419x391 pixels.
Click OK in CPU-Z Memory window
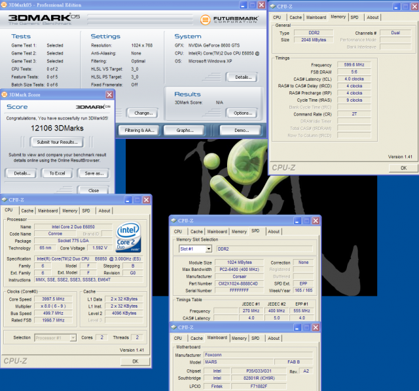(x=403, y=168)
